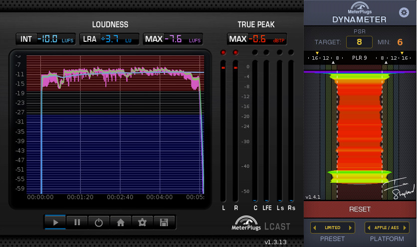Click the PLR 9 readout on Dynameter scale
The image size is (417, 247).
(x=359, y=58)
